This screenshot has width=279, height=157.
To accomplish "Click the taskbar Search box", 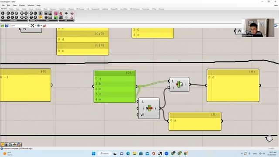I will click(105, 154).
